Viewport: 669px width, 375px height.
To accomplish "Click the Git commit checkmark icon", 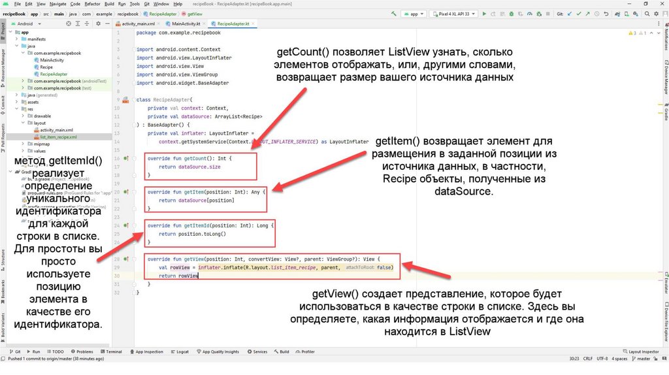I will click(578, 13).
